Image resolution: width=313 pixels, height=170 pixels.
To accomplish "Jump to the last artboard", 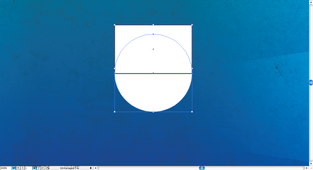I will (43, 168).
